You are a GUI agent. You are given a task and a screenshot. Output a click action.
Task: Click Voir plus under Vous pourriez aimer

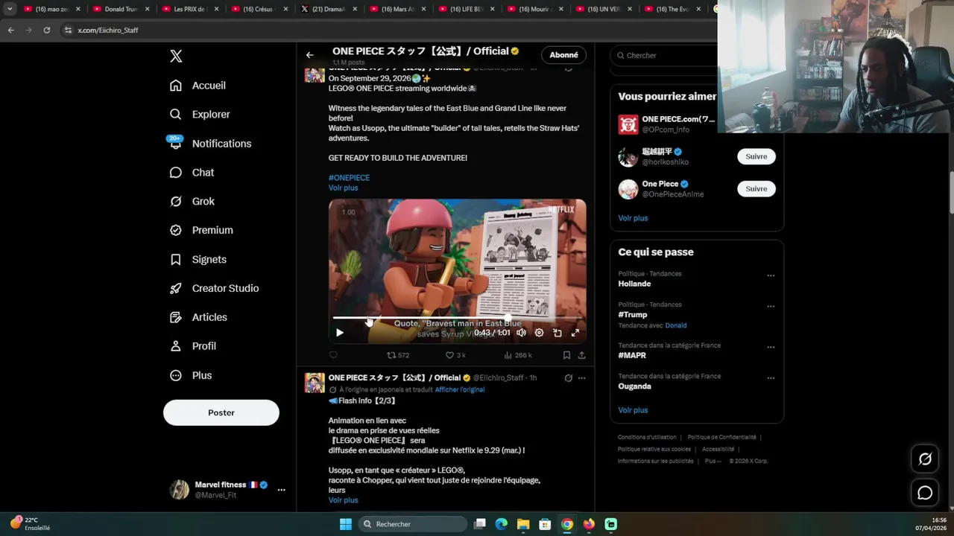coord(633,218)
